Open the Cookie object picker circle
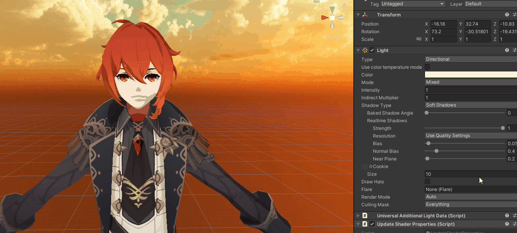The image size is (517, 233). pos(371,167)
